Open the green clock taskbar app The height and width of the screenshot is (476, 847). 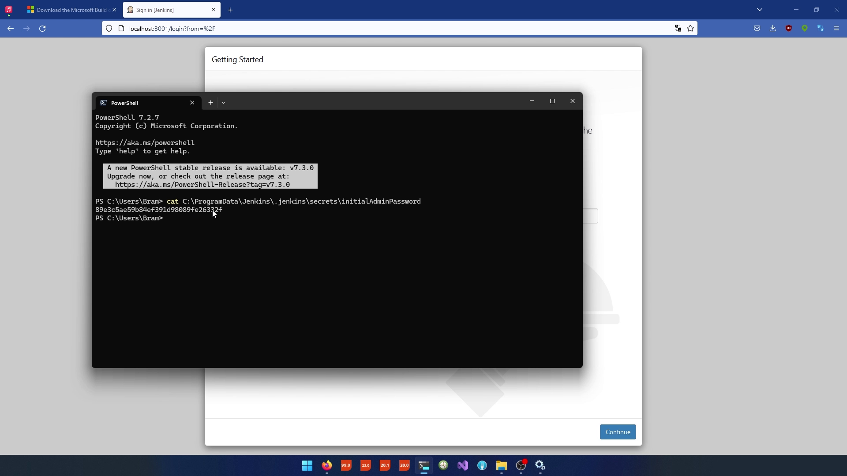(443, 465)
